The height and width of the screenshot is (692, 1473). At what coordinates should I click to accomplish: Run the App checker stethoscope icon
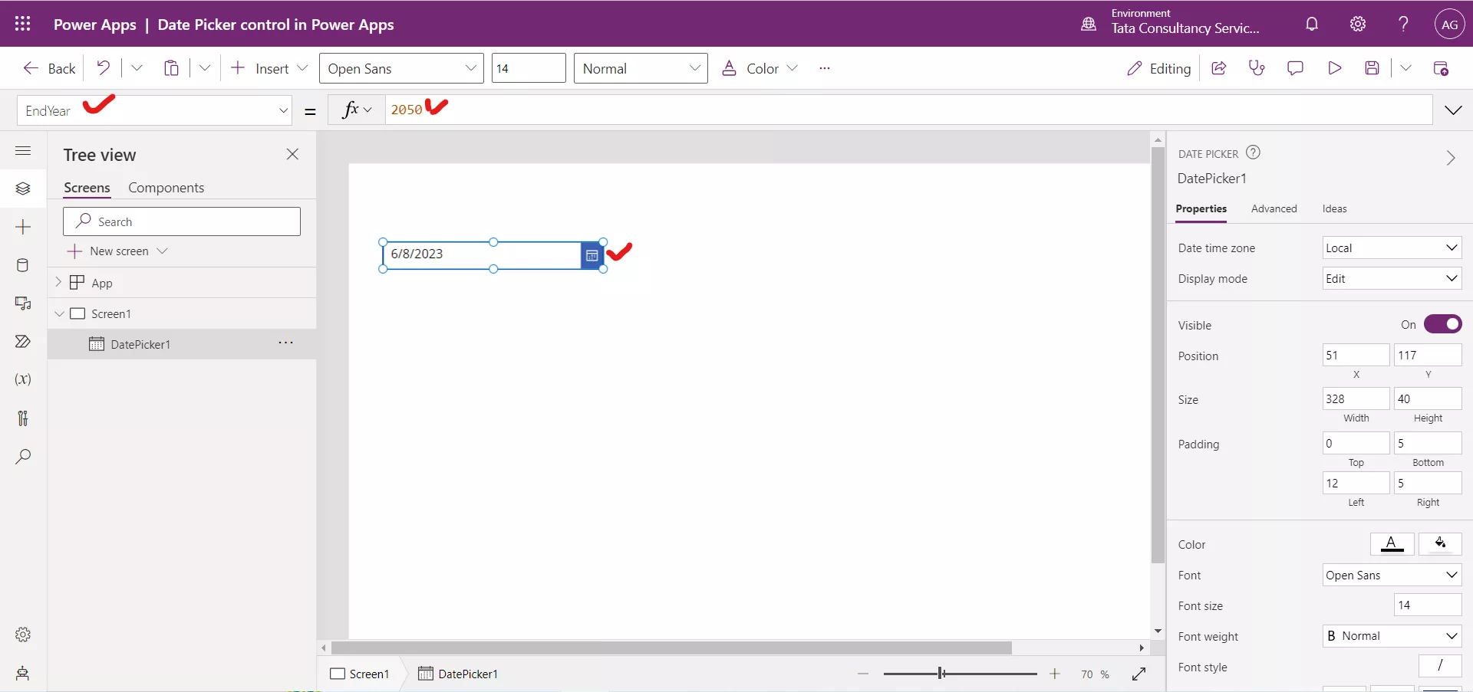1257,68
